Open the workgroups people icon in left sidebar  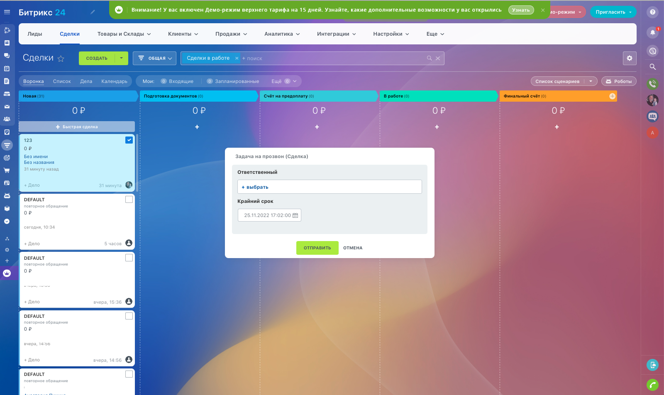click(x=7, y=119)
